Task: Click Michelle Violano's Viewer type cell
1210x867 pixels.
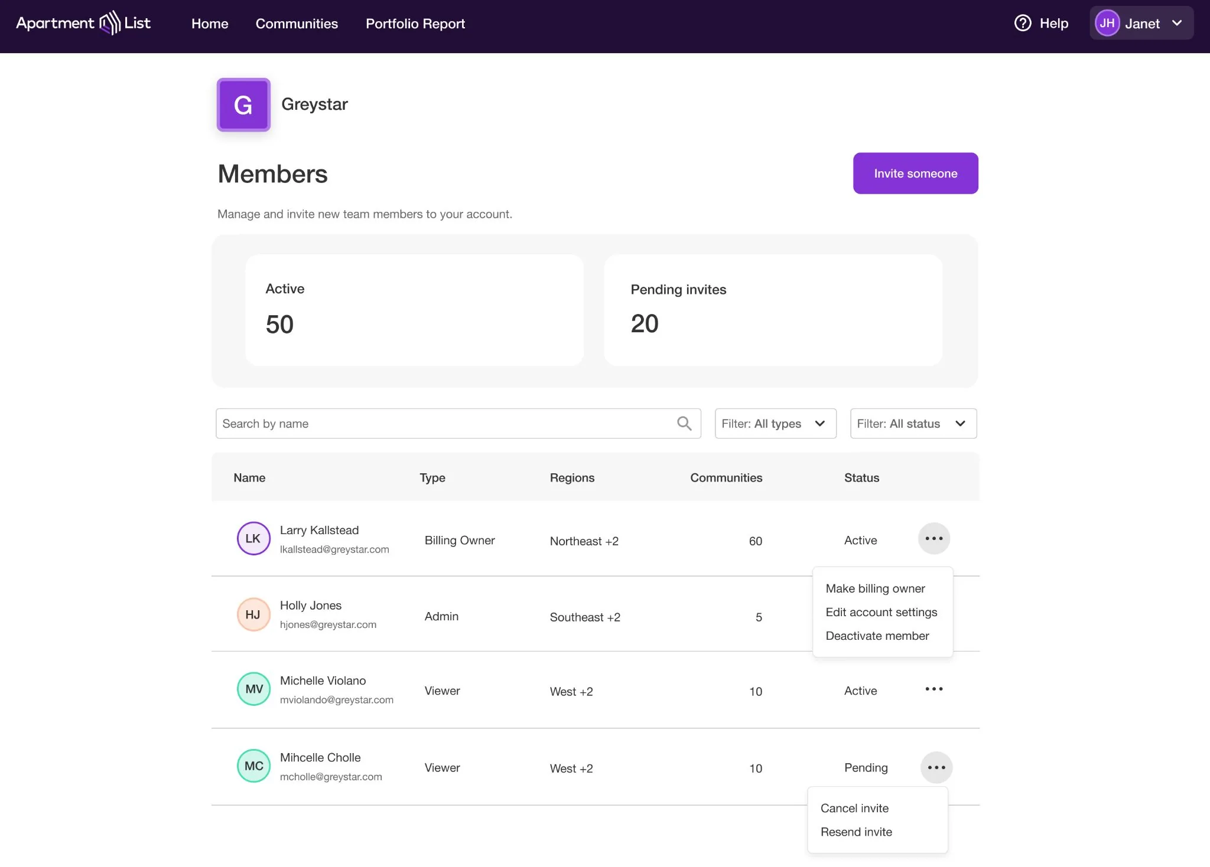Action: point(442,691)
